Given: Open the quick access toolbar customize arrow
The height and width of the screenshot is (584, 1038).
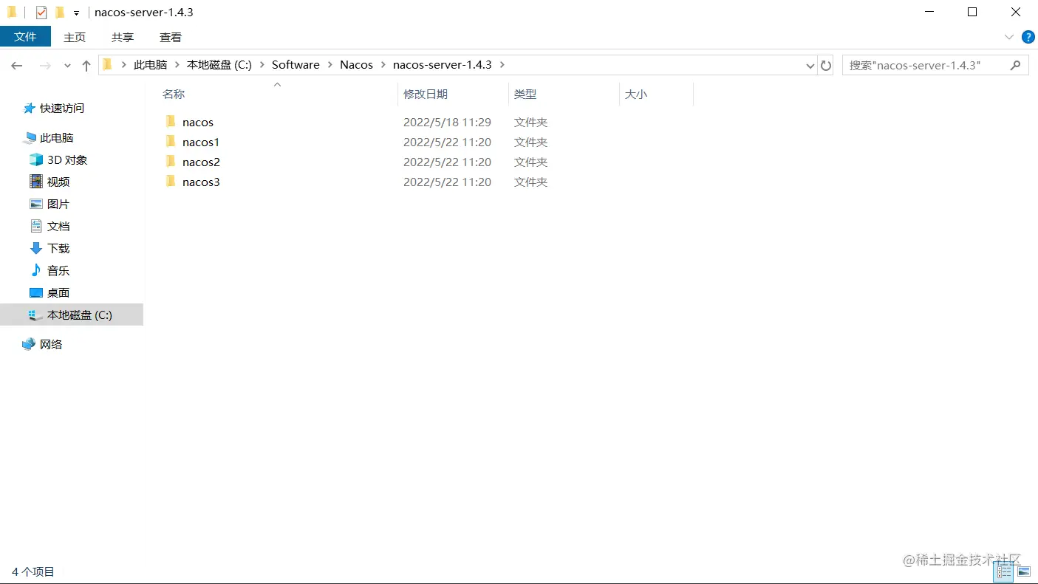Looking at the screenshot, I should pyautogui.click(x=76, y=13).
